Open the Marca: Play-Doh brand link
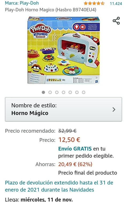The height and width of the screenshot is (202, 127). (22, 3)
